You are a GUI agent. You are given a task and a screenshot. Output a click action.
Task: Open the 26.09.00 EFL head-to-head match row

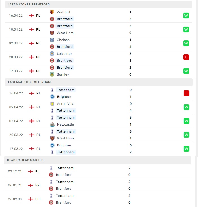click(x=98, y=199)
